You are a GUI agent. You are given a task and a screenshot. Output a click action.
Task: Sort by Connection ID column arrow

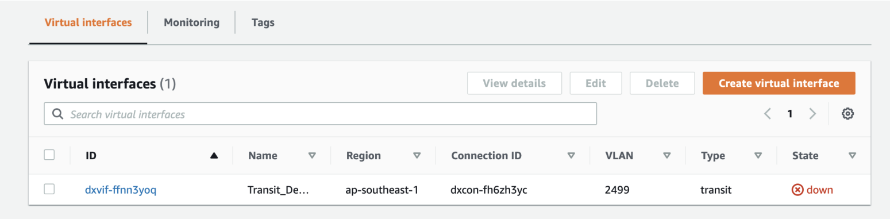pyautogui.click(x=571, y=155)
